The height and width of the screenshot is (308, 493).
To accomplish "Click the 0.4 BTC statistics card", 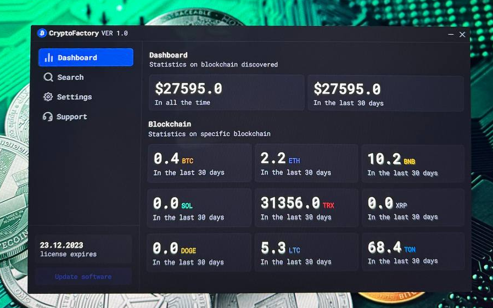I will 199,163.
